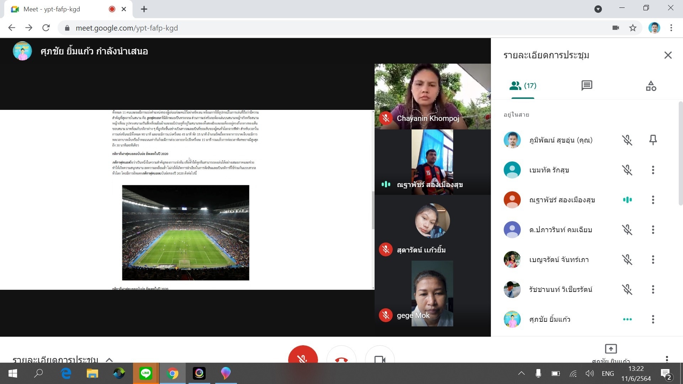
Task: Open the chat tab in meeting details
Action: [587, 86]
